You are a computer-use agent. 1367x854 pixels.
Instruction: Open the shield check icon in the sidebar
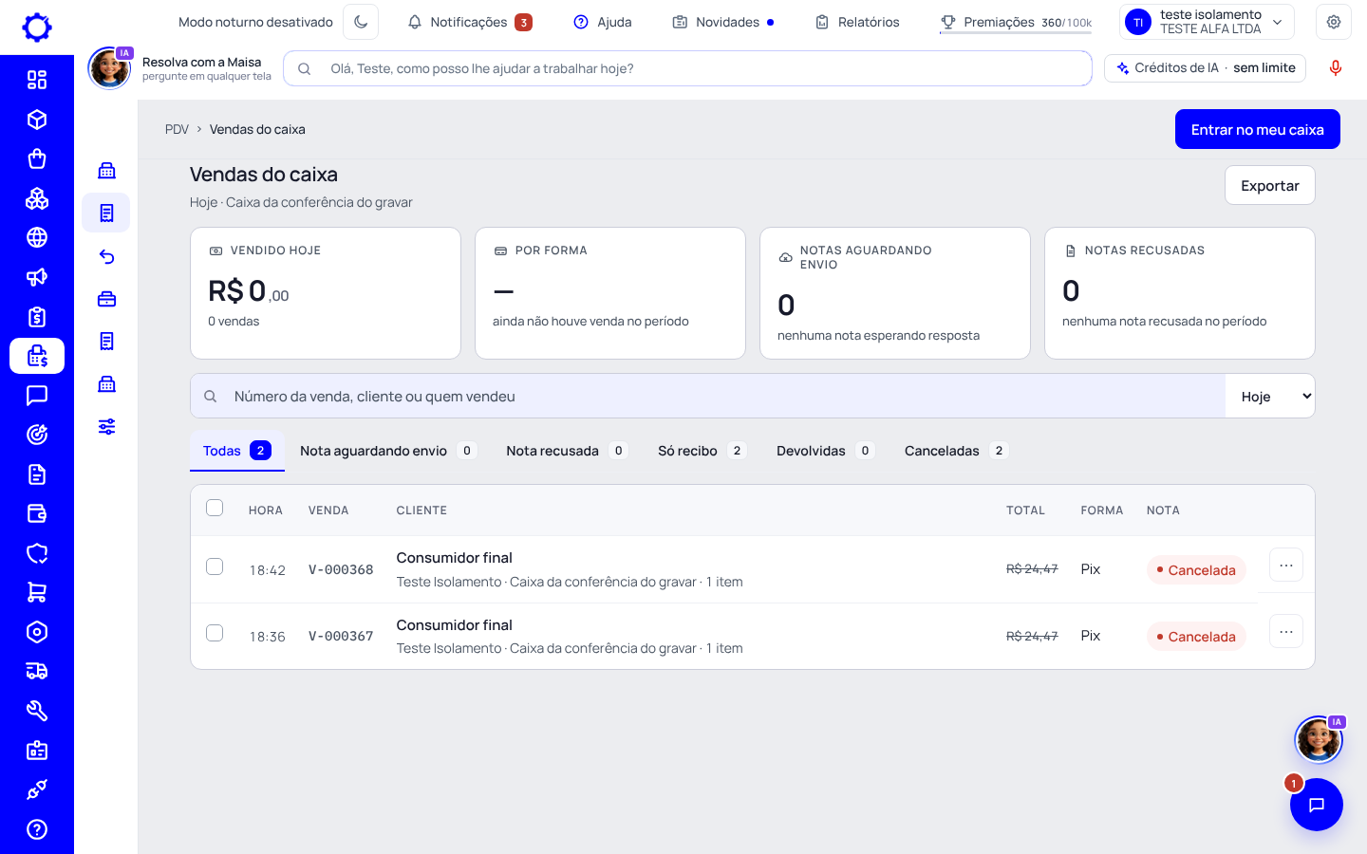37,553
